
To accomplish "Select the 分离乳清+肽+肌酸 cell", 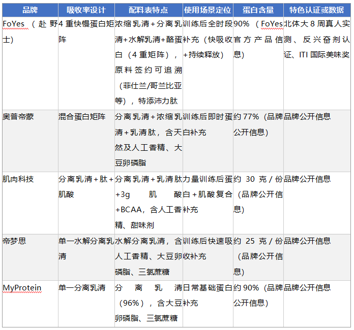I will (x=86, y=203).
